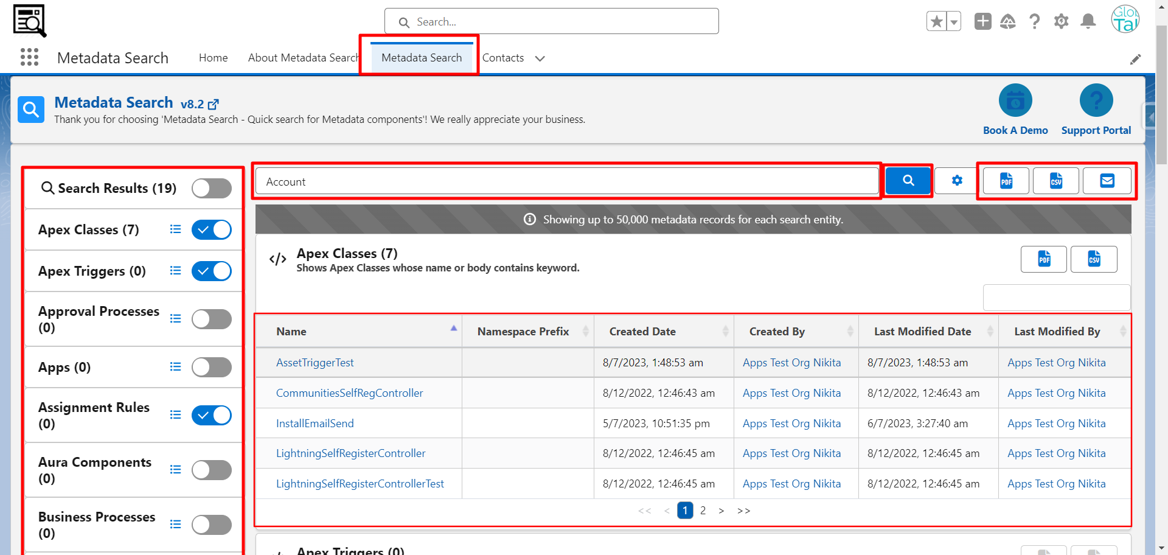Open the Apps list icon
Screen dimensions: 1168x555
point(175,367)
